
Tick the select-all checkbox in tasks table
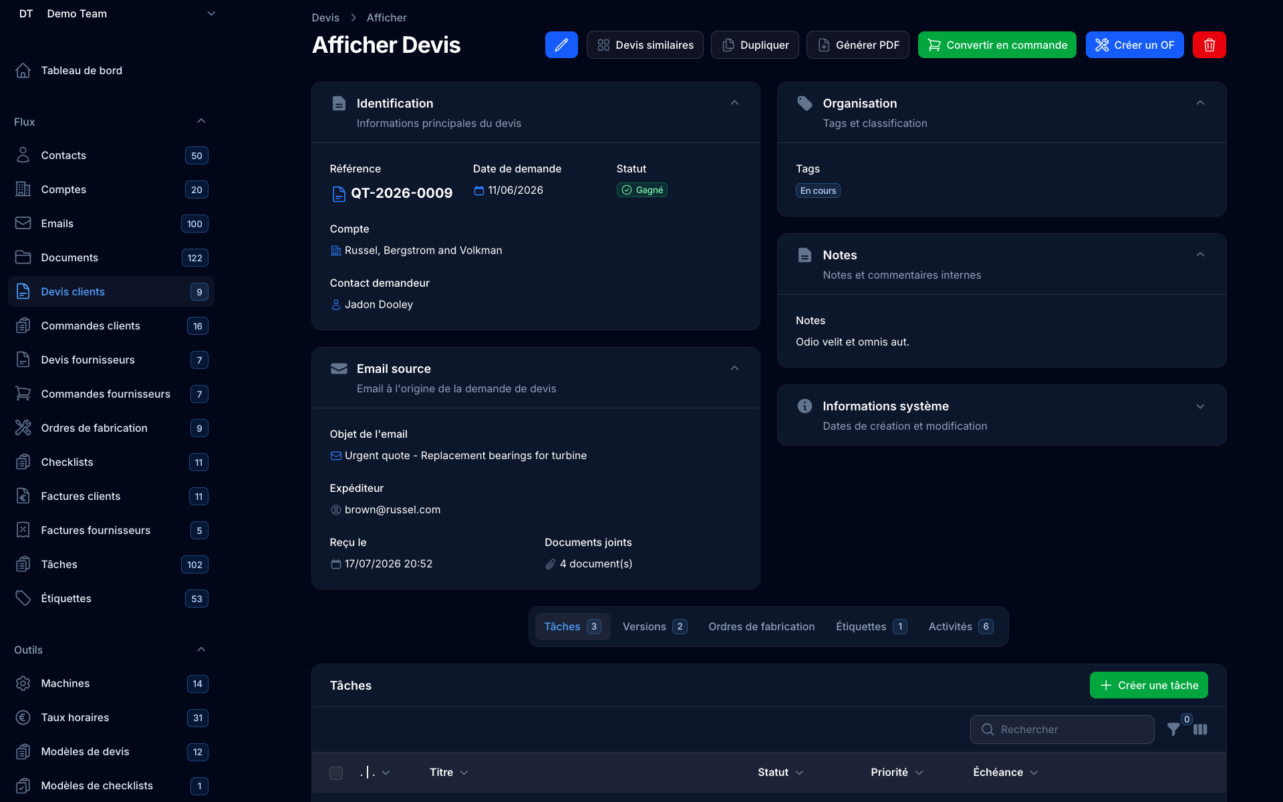pos(336,773)
